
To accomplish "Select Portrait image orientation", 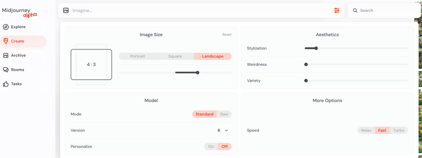I will tap(138, 56).
